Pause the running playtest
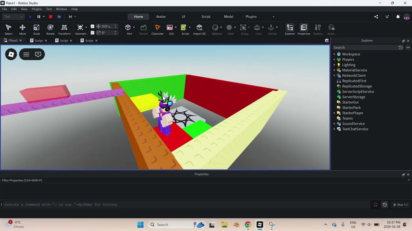Screen dimensions: 412x231 (39, 17)
